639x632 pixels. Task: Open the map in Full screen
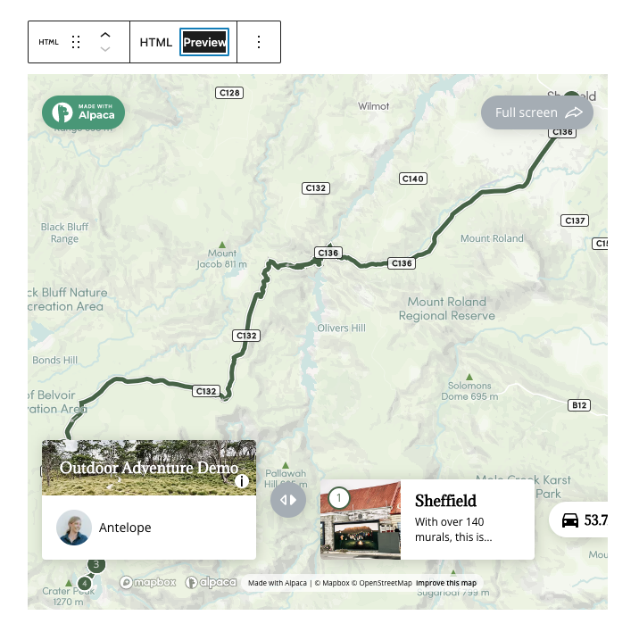point(537,112)
